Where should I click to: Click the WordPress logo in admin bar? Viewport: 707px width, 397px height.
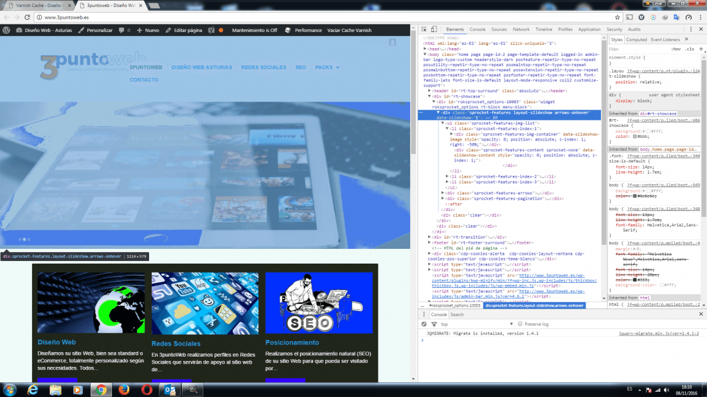[6, 30]
